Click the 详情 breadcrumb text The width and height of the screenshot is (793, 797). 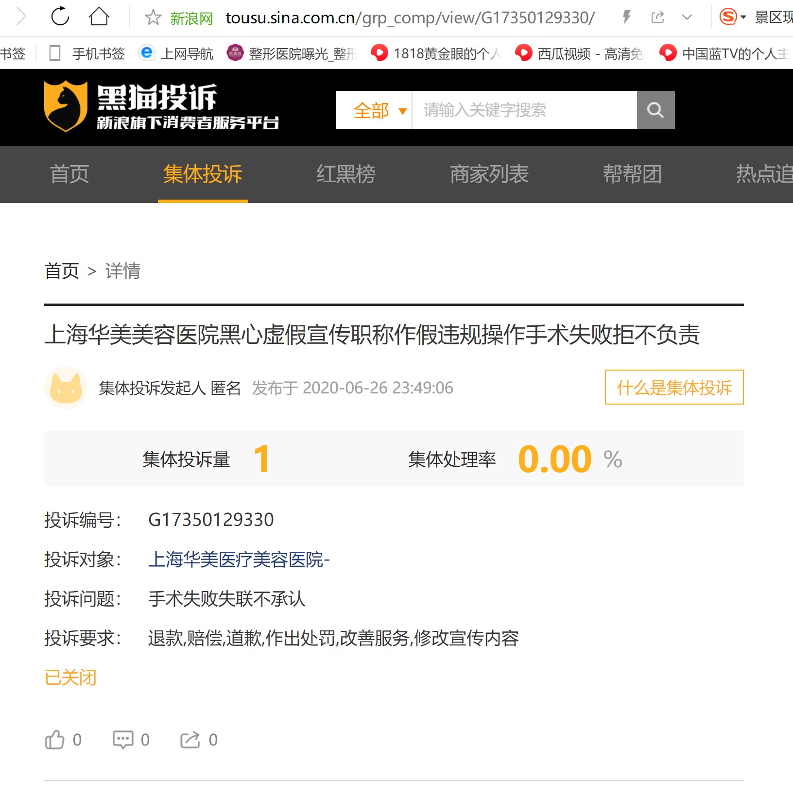click(123, 271)
